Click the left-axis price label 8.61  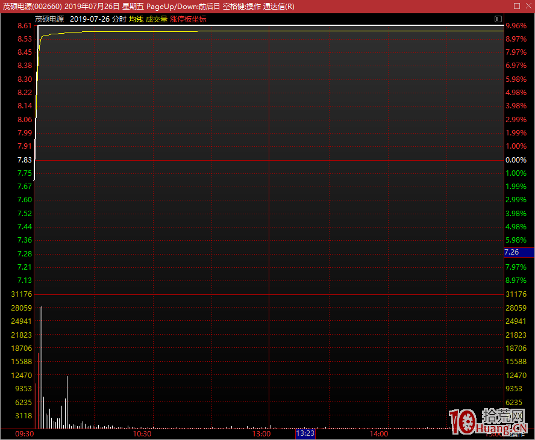[25, 26]
